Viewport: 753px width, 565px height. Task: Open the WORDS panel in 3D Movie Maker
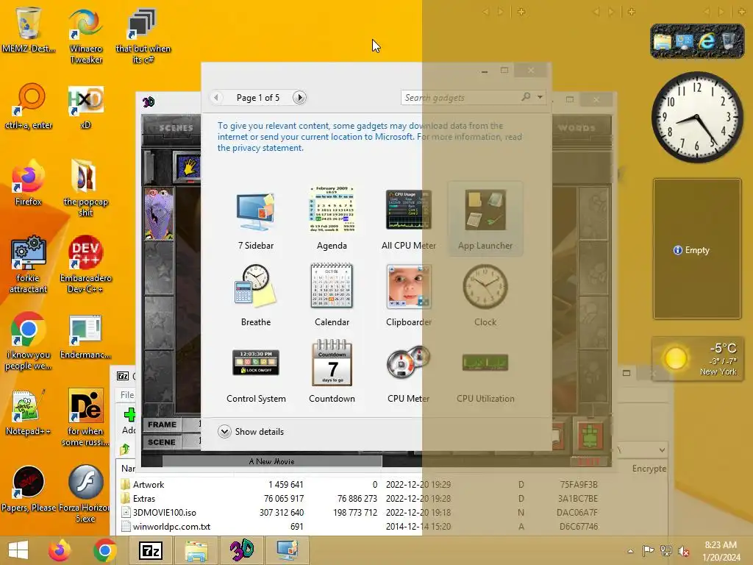(577, 128)
